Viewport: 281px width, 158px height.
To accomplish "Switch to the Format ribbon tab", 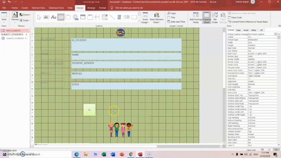I will [102, 8].
